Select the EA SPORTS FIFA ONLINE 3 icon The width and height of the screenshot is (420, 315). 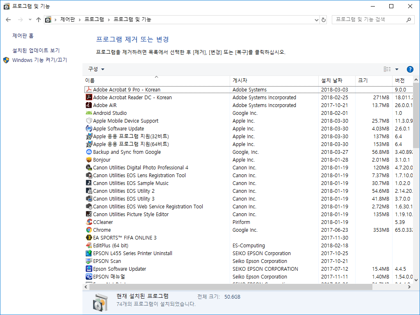point(89,237)
